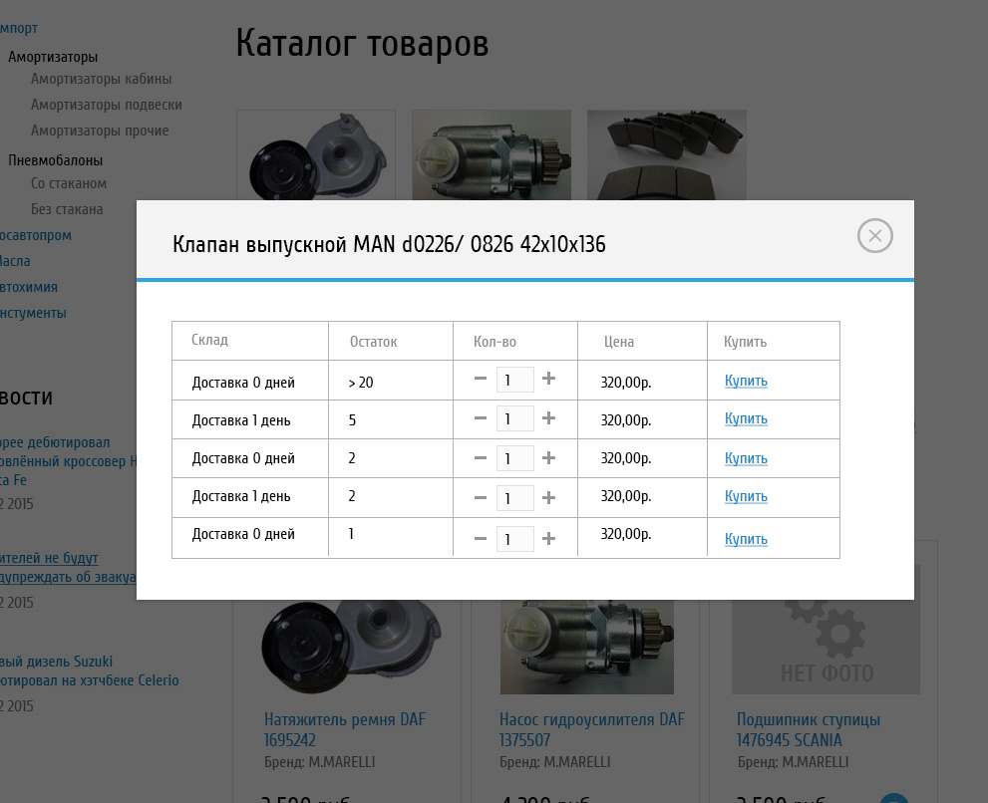Open Амортизаторы прочие subcategory
Image resolution: width=988 pixels, height=803 pixels.
coord(100,131)
